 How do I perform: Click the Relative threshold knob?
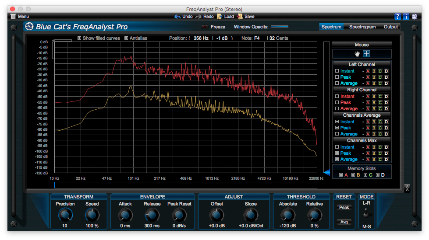pos(314,215)
